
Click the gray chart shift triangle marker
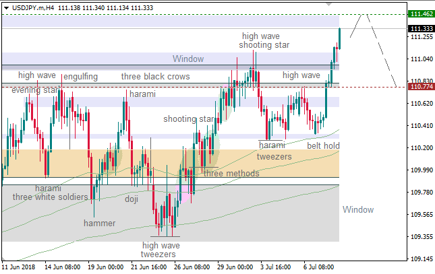(328, 4)
